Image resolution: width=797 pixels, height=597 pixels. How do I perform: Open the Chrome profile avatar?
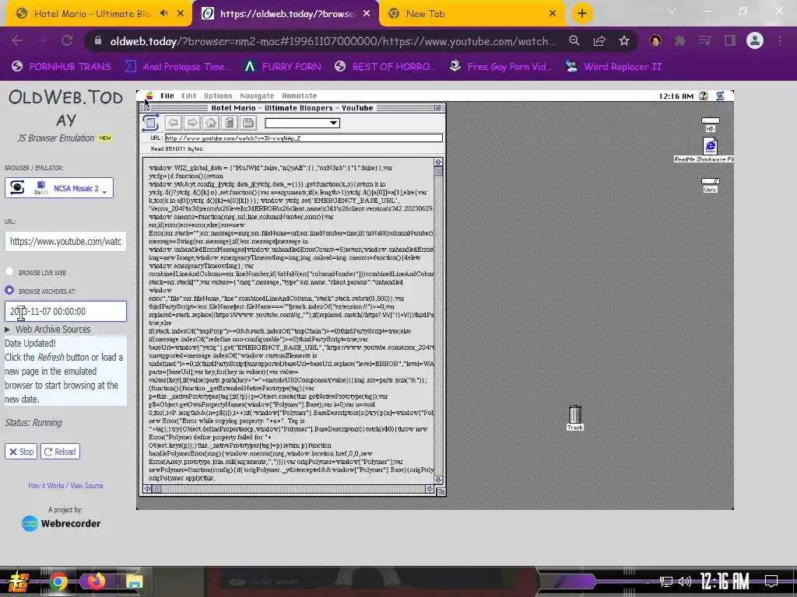[x=755, y=40]
